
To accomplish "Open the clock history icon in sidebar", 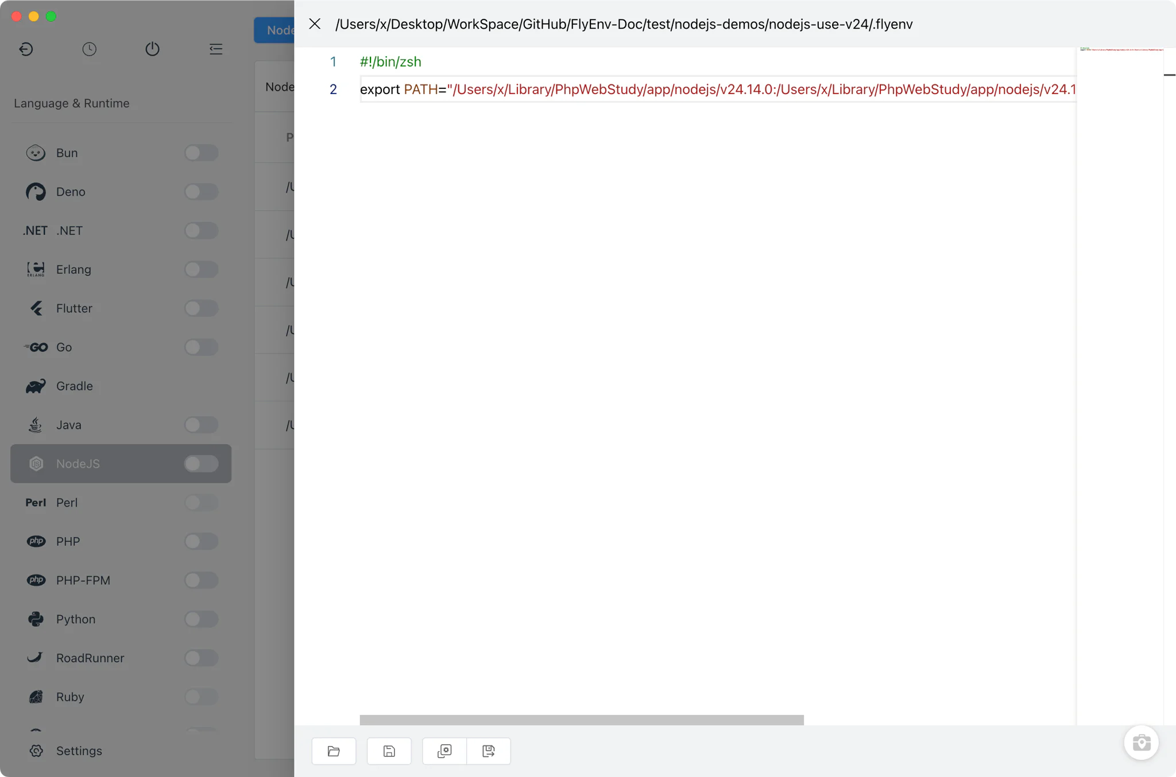I will point(89,49).
